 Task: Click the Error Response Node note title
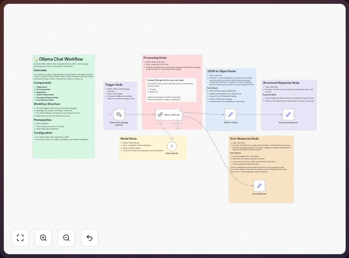[245, 139]
